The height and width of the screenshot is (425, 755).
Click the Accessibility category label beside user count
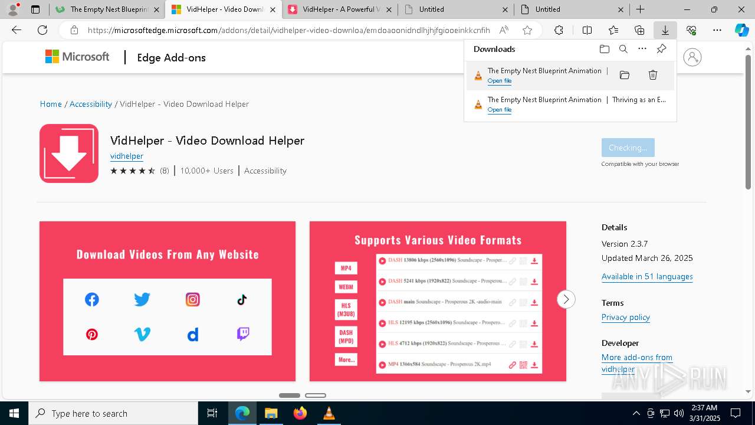[265, 171]
